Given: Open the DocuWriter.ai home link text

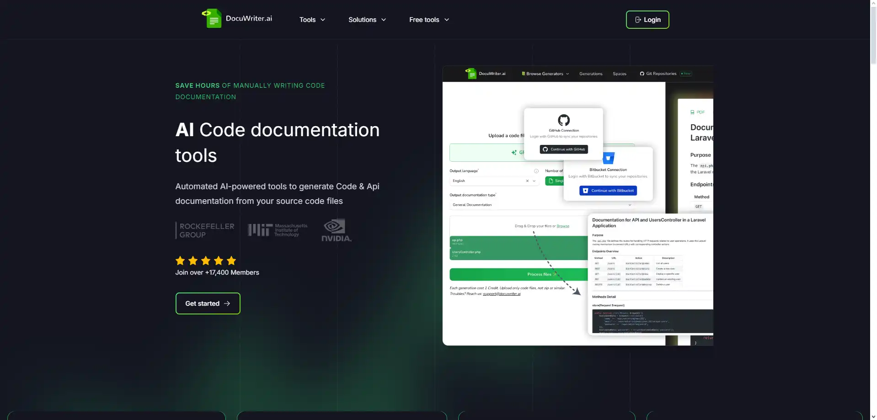Looking at the screenshot, I should 249,18.
